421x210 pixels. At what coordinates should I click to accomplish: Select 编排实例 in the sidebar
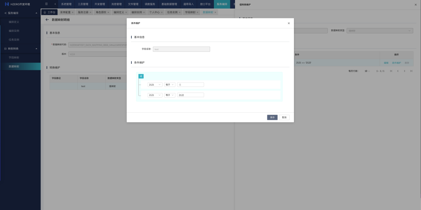[14, 31]
